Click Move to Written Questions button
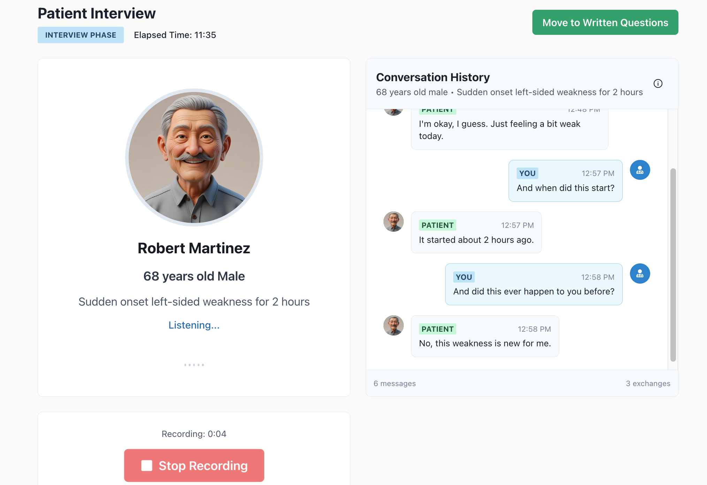This screenshot has width=707, height=485. click(x=605, y=22)
